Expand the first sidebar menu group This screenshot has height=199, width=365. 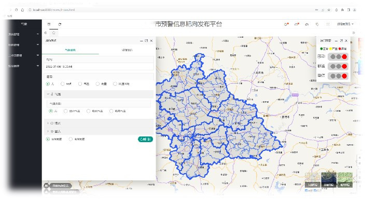[23, 34]
